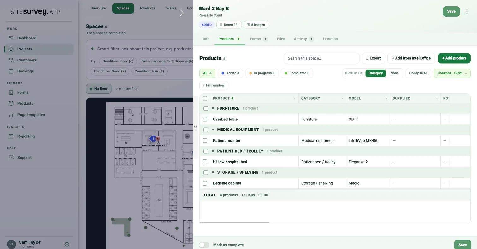The width and height of the screenshot is (477, 249).
Task: Click the 5 images badge
Action: tap(256, 25)
